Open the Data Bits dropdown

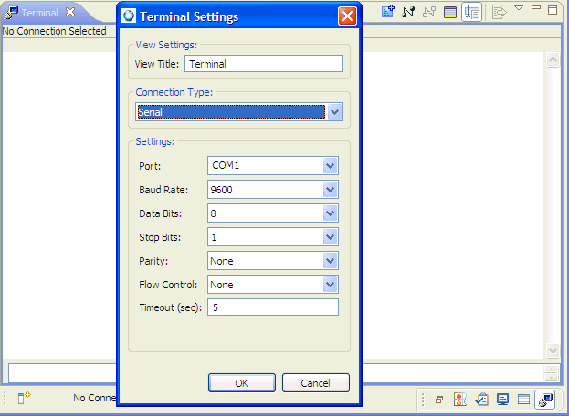331,213
